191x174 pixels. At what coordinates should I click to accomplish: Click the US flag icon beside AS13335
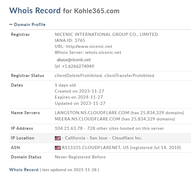coord(58,148)
